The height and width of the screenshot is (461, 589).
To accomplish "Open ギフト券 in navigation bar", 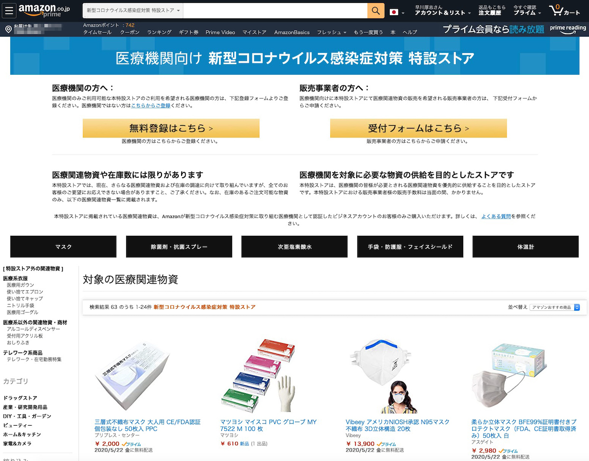I will click(188, 32).
